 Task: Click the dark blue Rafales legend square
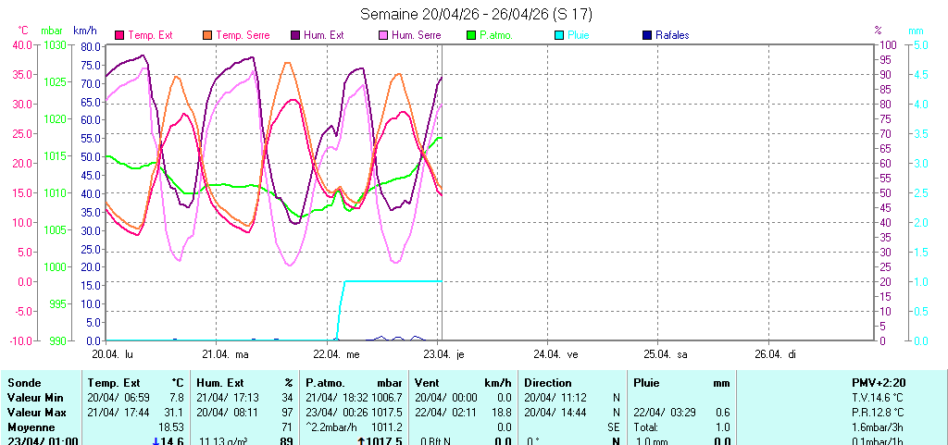pyautogui.click(x=646, y=35)
